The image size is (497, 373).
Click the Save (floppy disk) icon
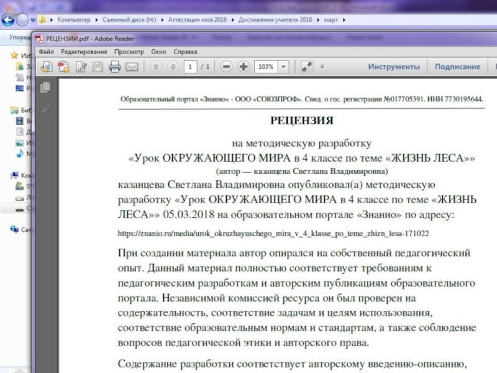98,67
